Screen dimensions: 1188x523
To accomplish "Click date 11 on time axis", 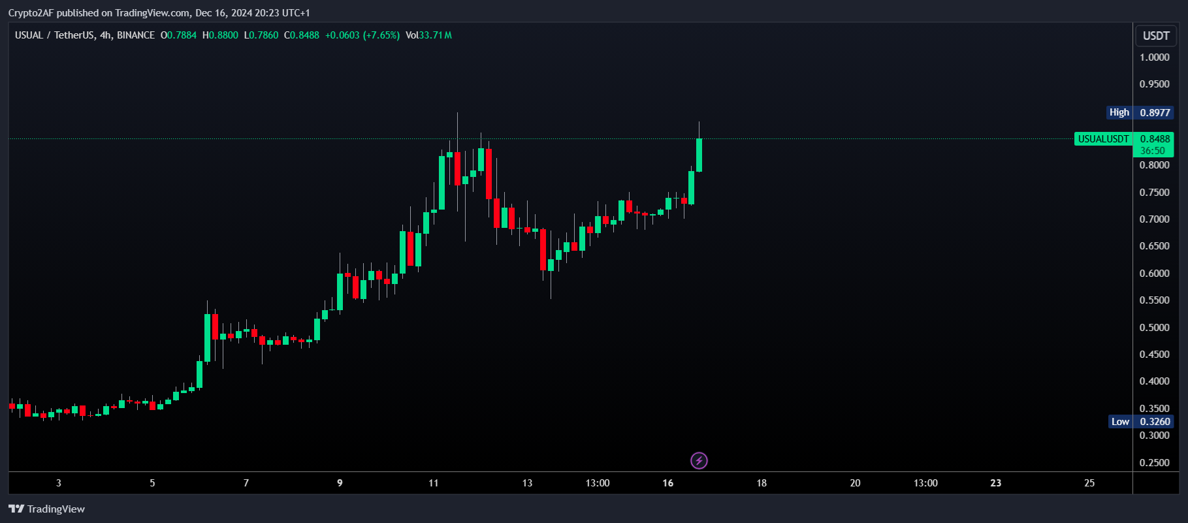I will (x=434, y=483).
